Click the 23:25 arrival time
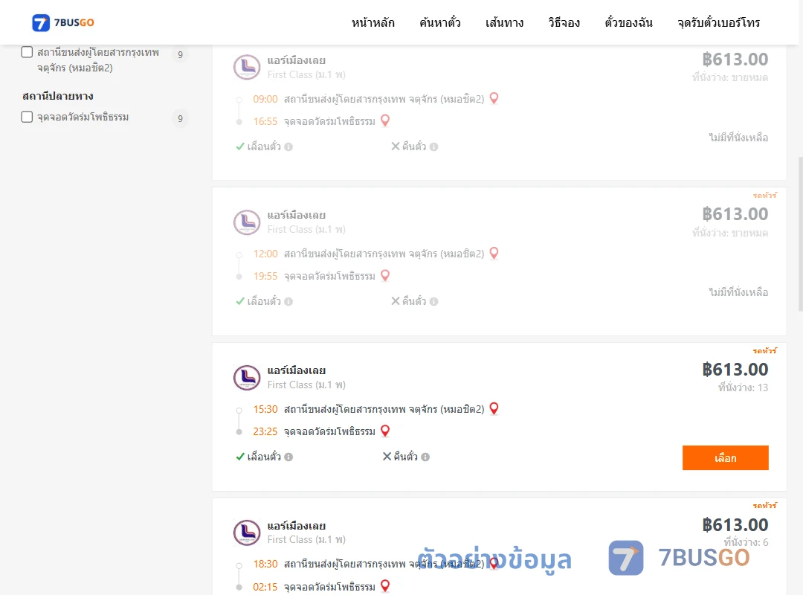 click(265, 432)
